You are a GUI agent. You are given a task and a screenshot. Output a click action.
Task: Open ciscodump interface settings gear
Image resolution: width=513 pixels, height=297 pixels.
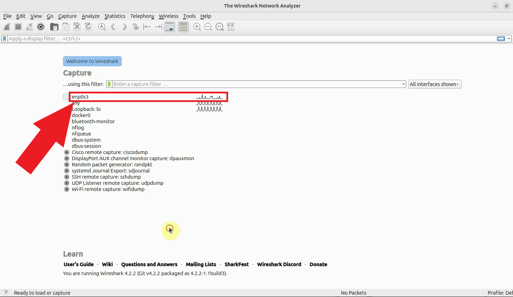click(x=67, y=152)
